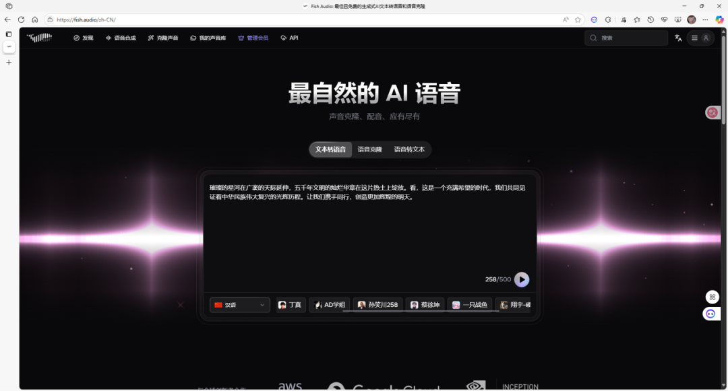Reload the page with the refresh icon

tap(21, 20)
